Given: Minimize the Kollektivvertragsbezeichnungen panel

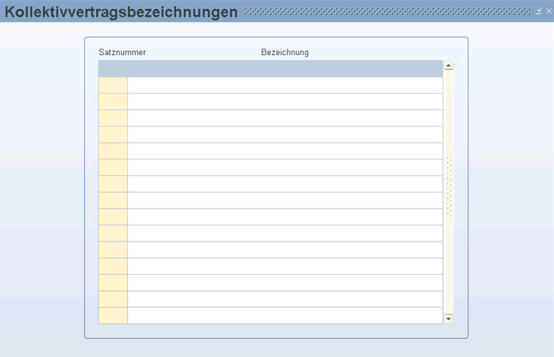Looking at the screenshot, I should click(539, 11).
